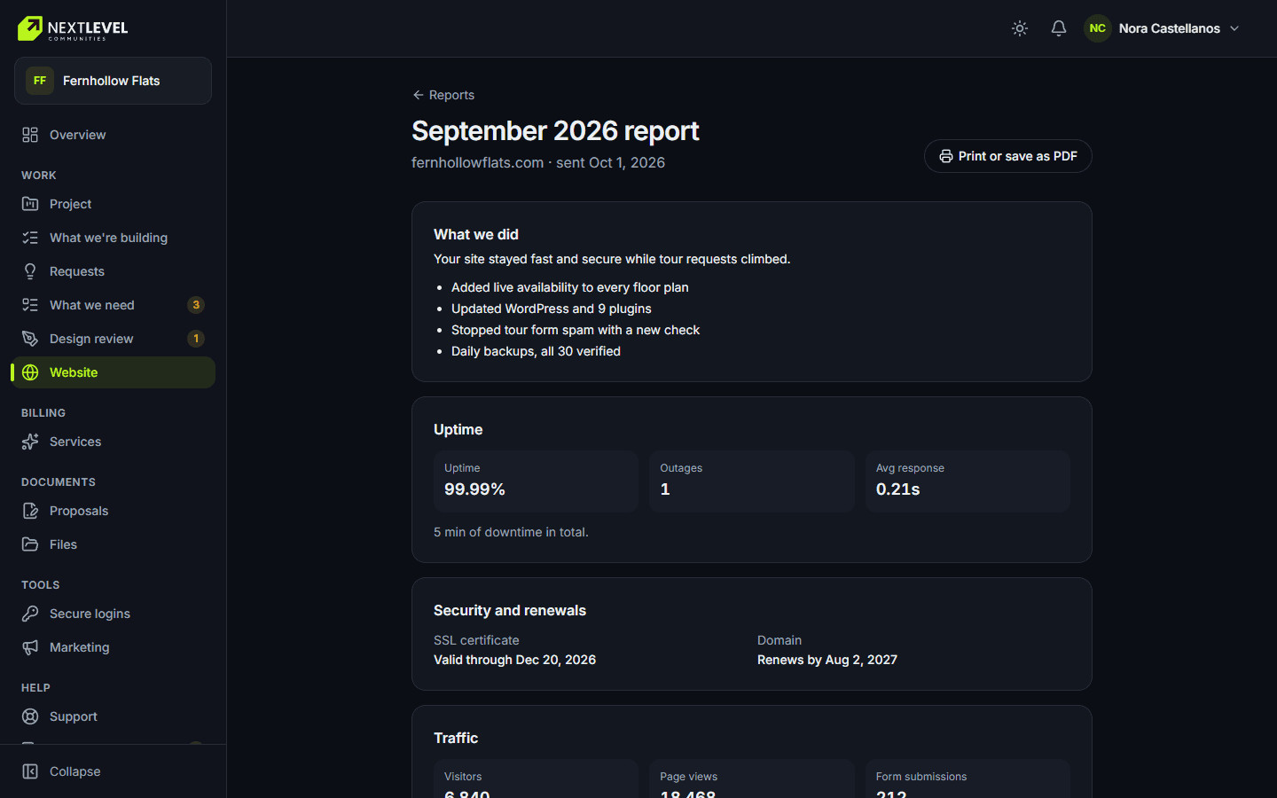
Task: Click the Uptime 99.99% value
Action: pos(474,489)
